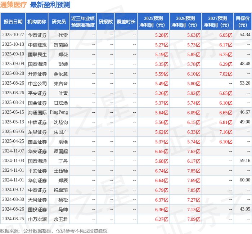The height and width of the screenshot is (234, 252).
Task: Click the 覆盖时长 column header
Action: click(126, 22)
